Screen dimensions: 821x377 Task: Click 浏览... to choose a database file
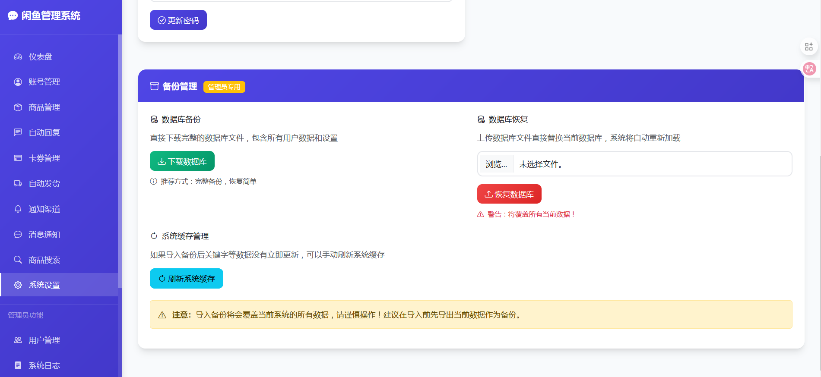pyautogui.click(x=496, y=164)
